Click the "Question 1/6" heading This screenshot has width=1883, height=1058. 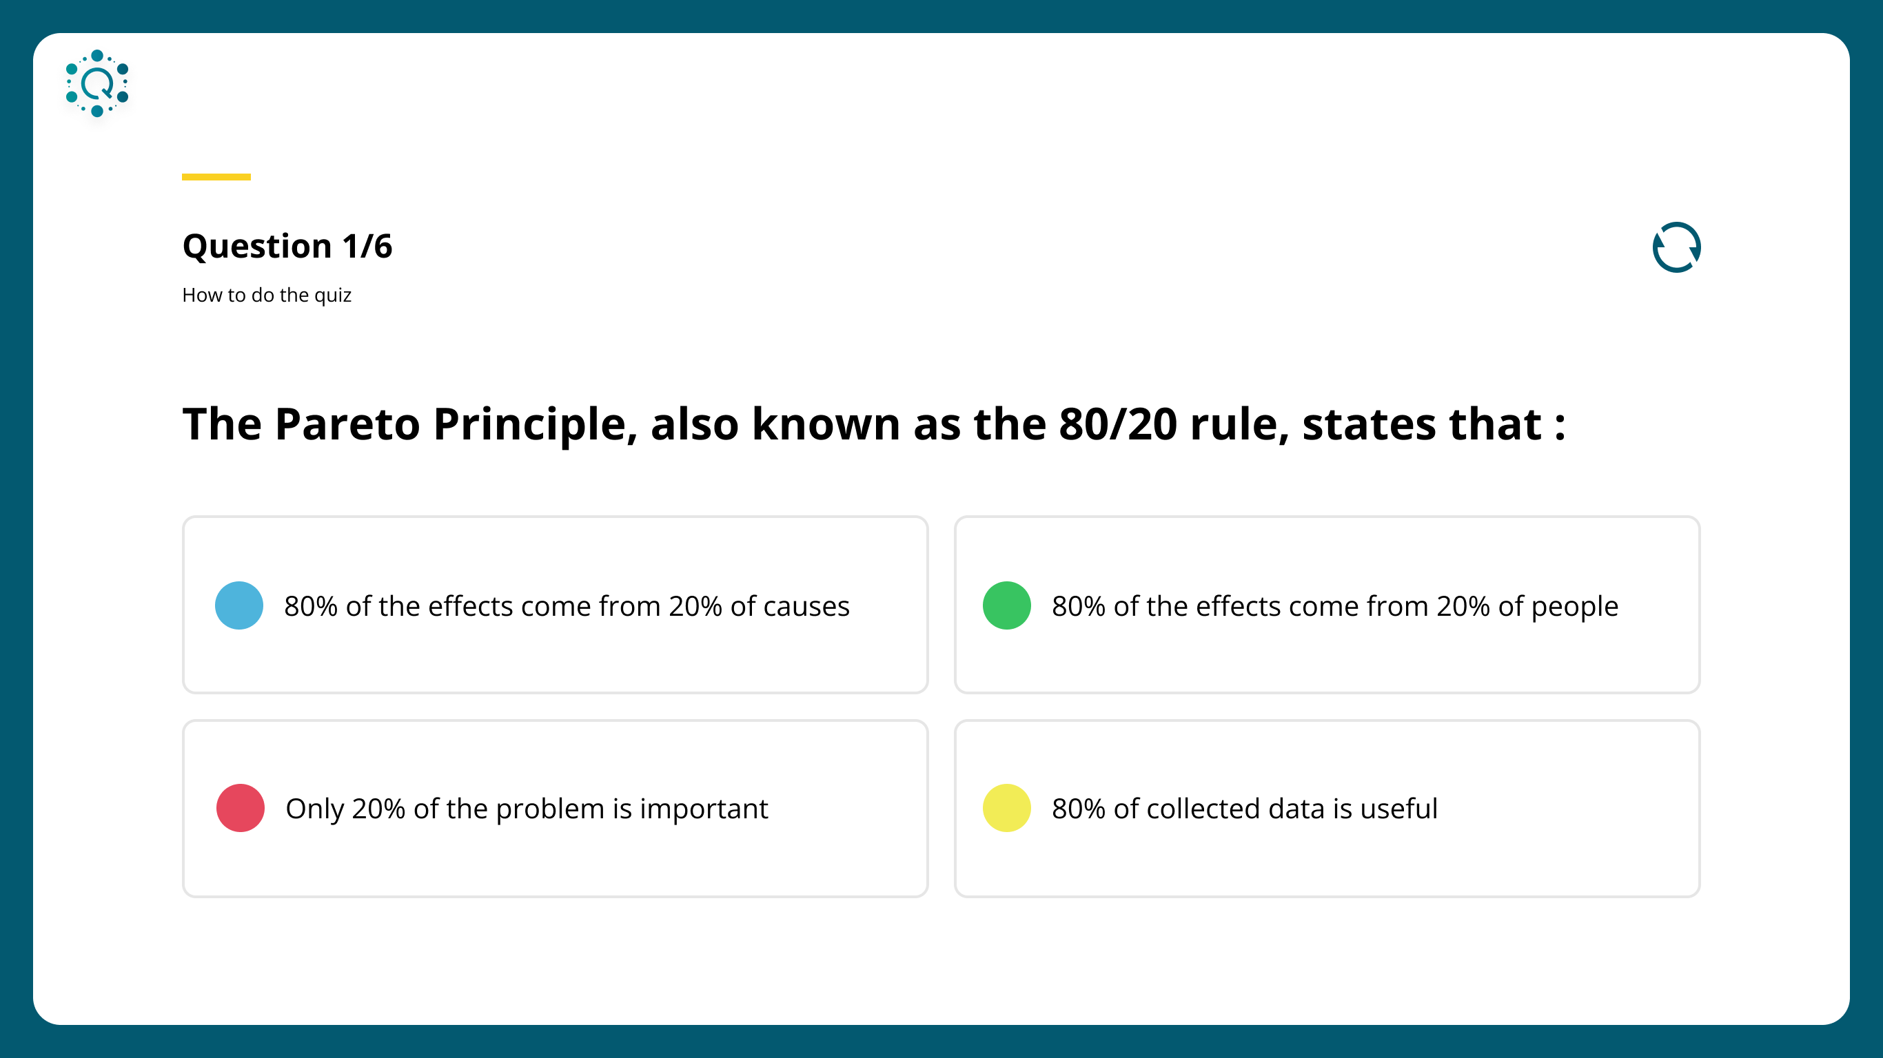click(287, 246)
